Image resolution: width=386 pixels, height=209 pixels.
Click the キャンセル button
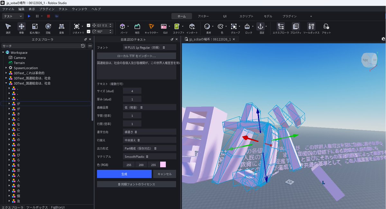[165, 174]
